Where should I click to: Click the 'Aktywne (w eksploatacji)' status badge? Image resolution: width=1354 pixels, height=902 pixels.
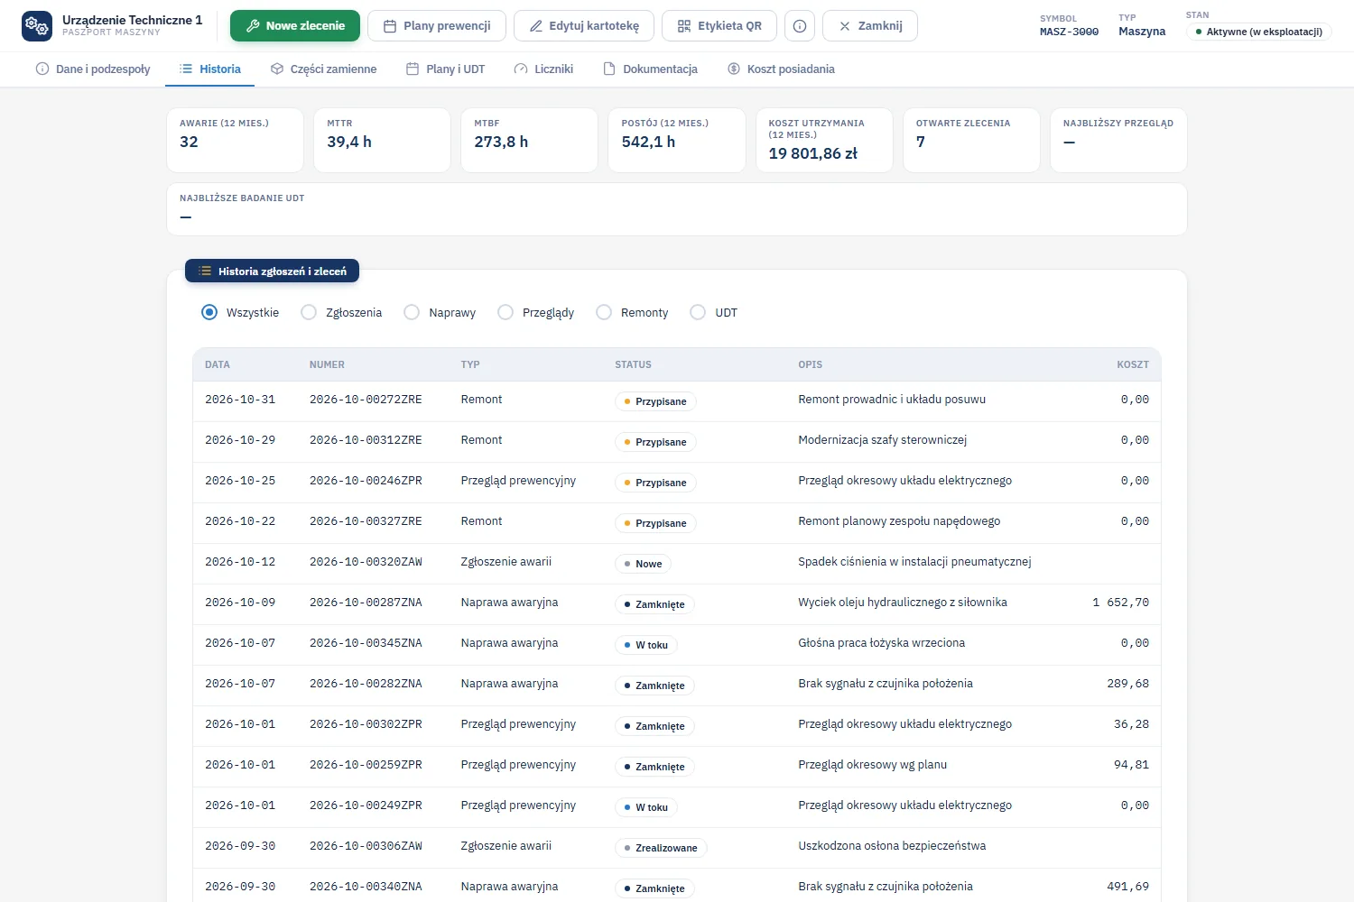(x=1258, y=32)
